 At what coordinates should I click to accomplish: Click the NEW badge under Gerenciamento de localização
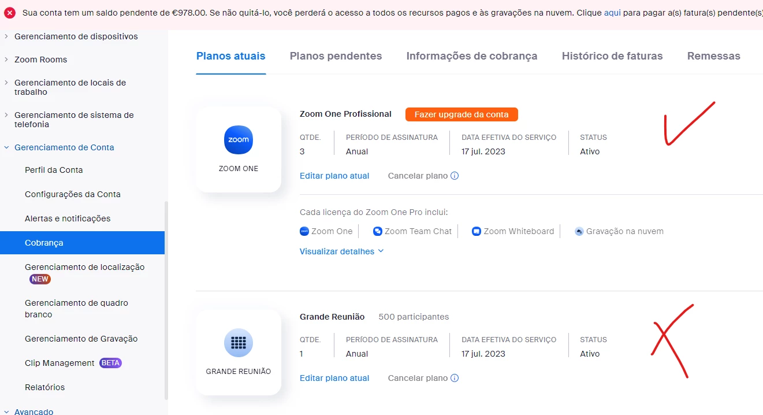(x=40, y=279)
